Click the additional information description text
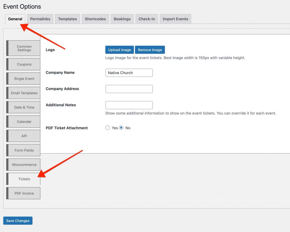The width and height of the screenshot is (290, 232). coord(191,113)
